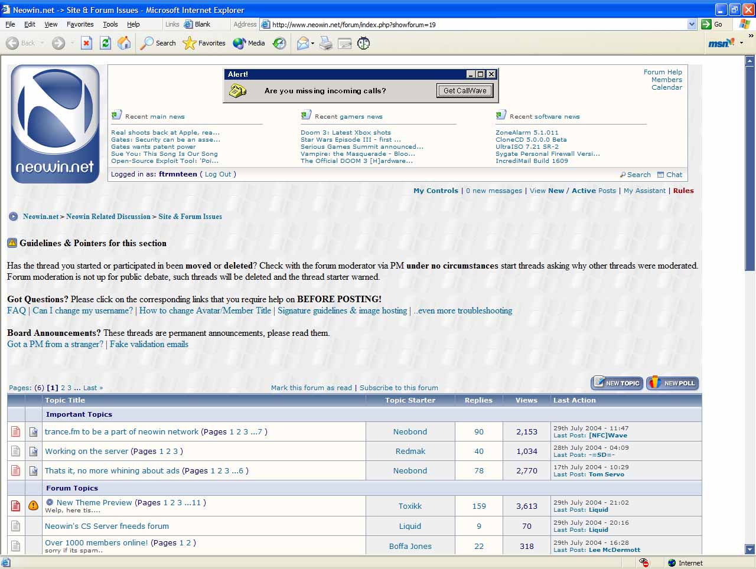Open the Mail button dropdown arrow
The image size is (756, 569).
(313, 44)
